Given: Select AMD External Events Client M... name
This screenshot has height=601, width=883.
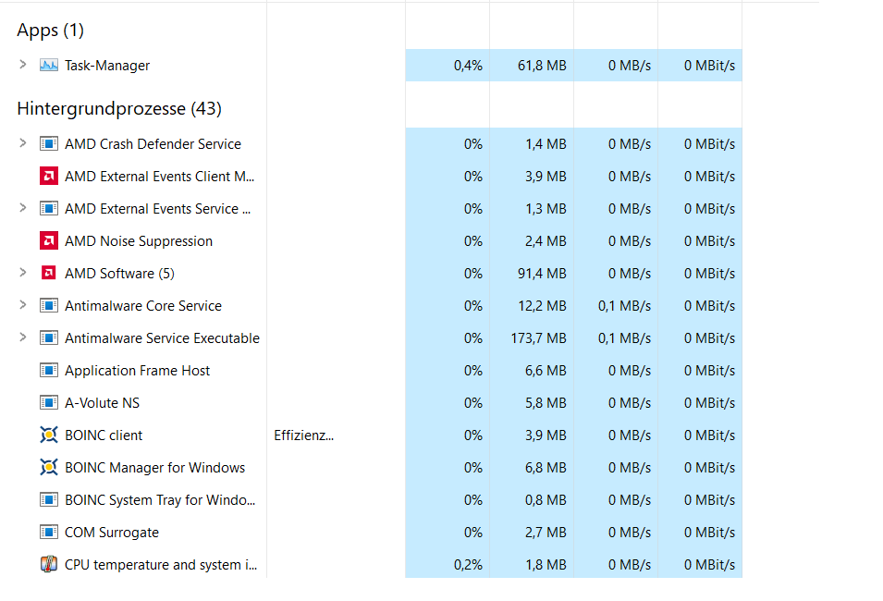Looking at the screenshot, I should coord(159,177).
